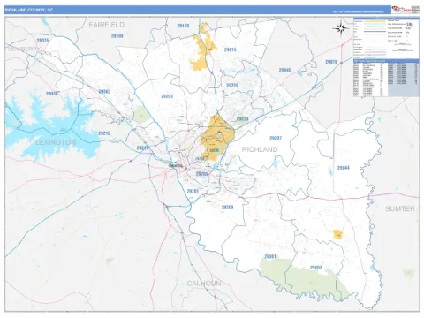The height and width of the screenshot is (318, 424).
Task: Click ZIP code label 29036
Action: [52, 94]
